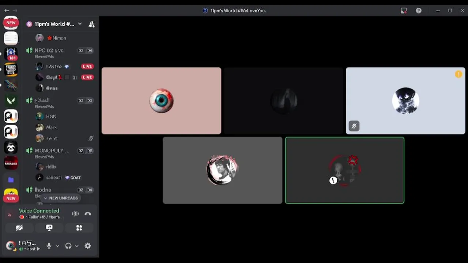Open the sloth avatar server icon
Image resolution: width=468 pixels, height=263 pixels.
click(x=11, y=147)
